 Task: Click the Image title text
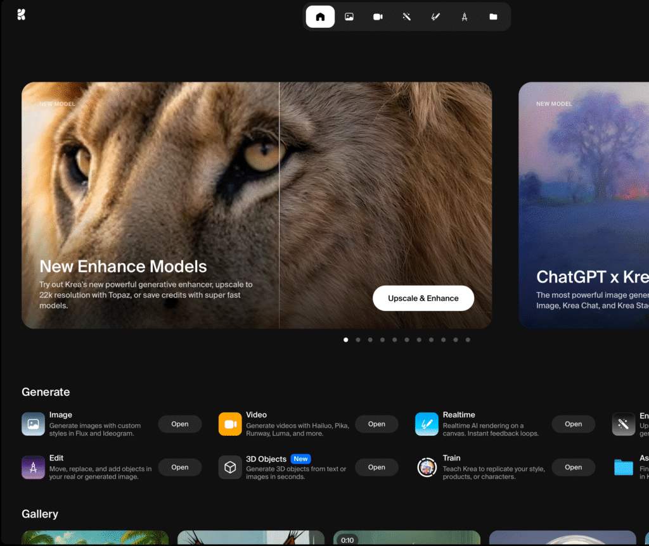pos(60,414)
